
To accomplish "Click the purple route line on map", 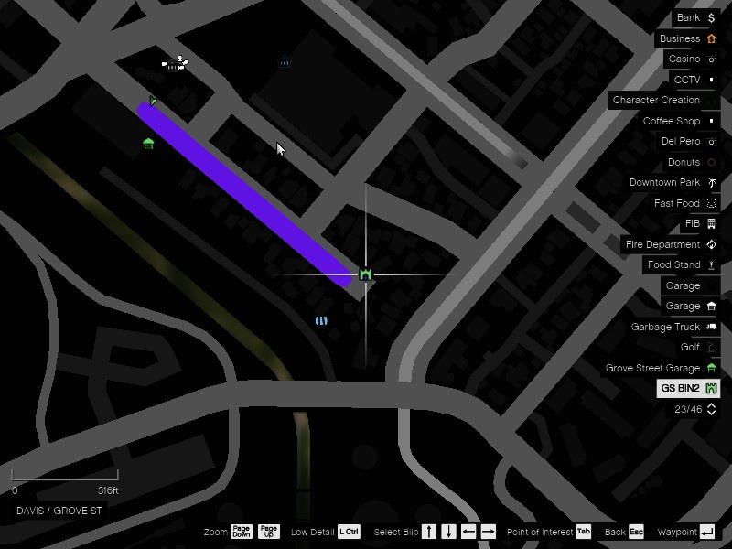I will point(244,194).
